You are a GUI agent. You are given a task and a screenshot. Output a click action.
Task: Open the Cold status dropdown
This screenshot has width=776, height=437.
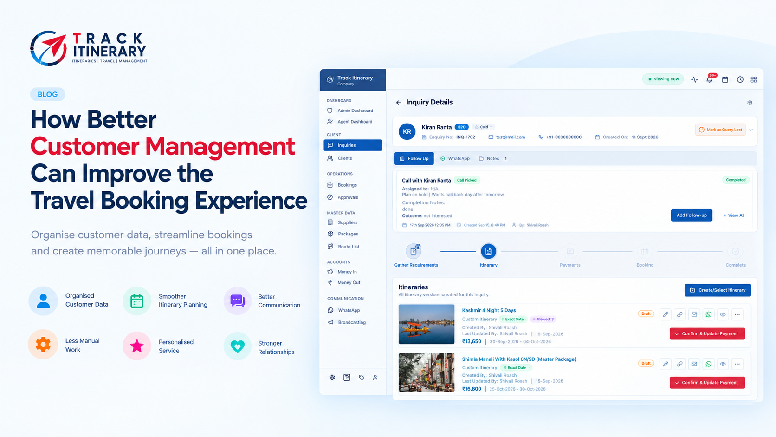click(484, 127)
